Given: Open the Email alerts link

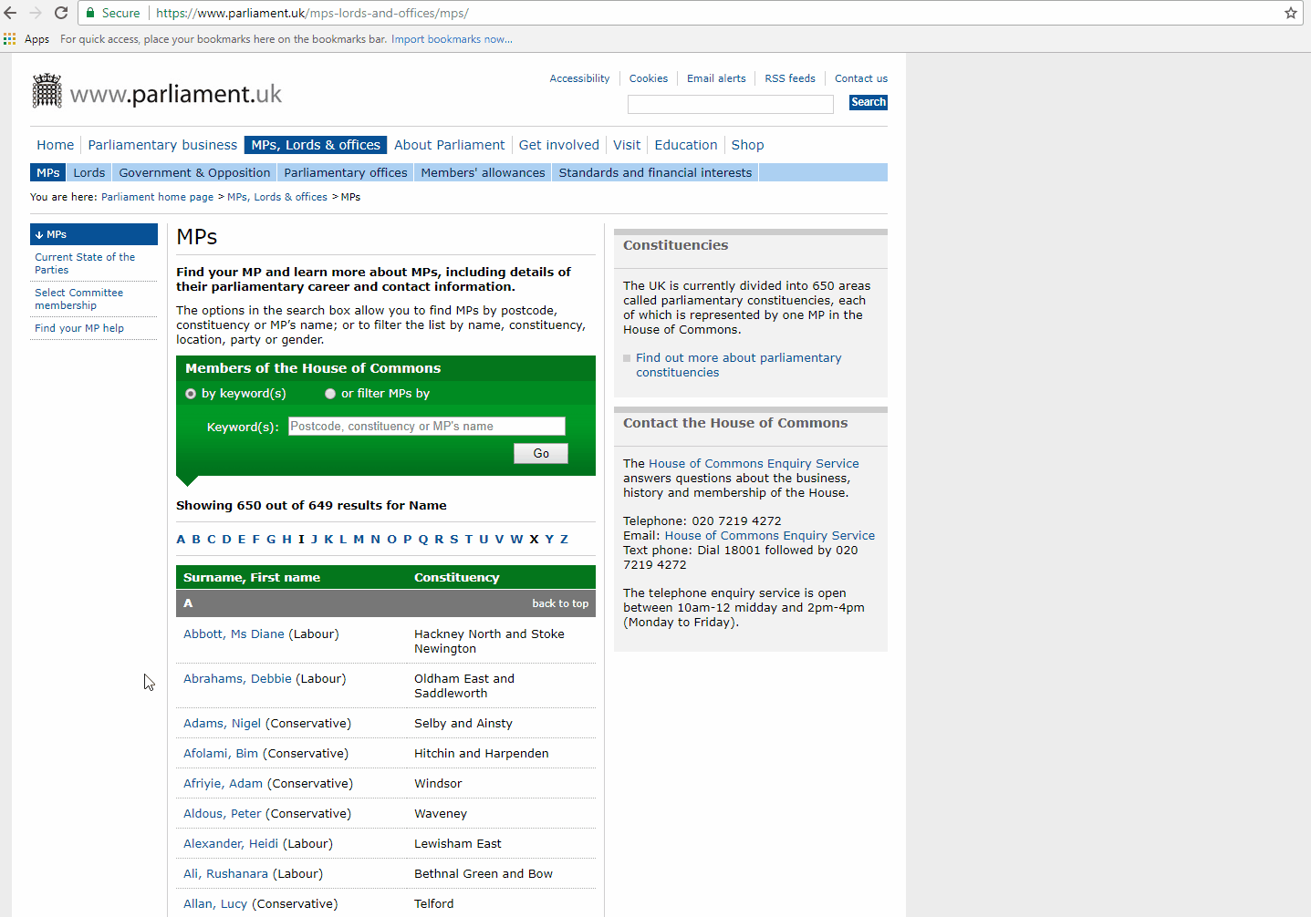Looking at the screenshot, I should tap(716, 78).
